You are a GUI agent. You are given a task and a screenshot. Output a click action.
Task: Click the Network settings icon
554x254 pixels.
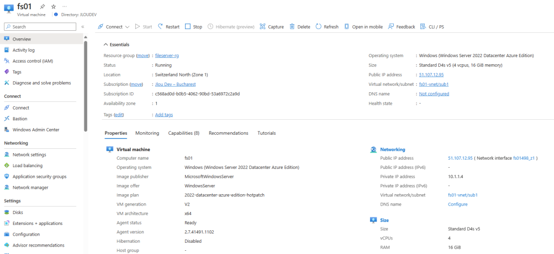coord(6,155)
